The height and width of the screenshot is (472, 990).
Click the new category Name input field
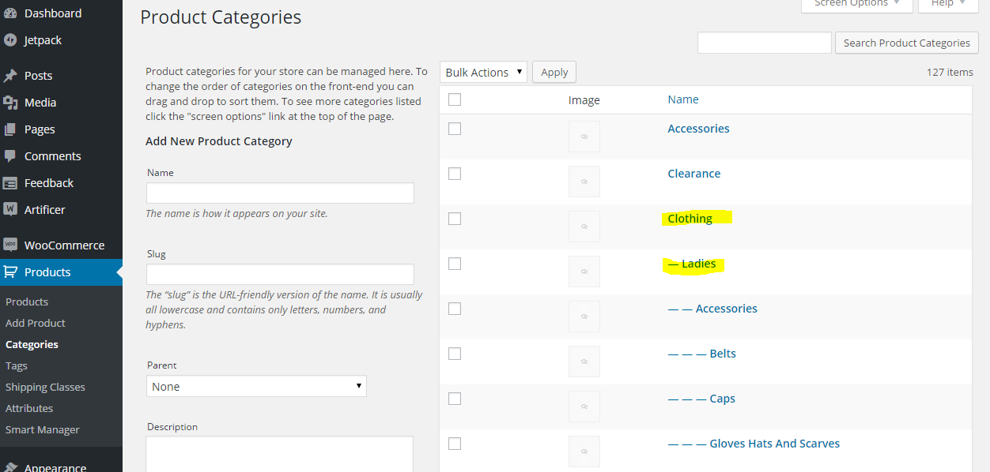[280, 193]
